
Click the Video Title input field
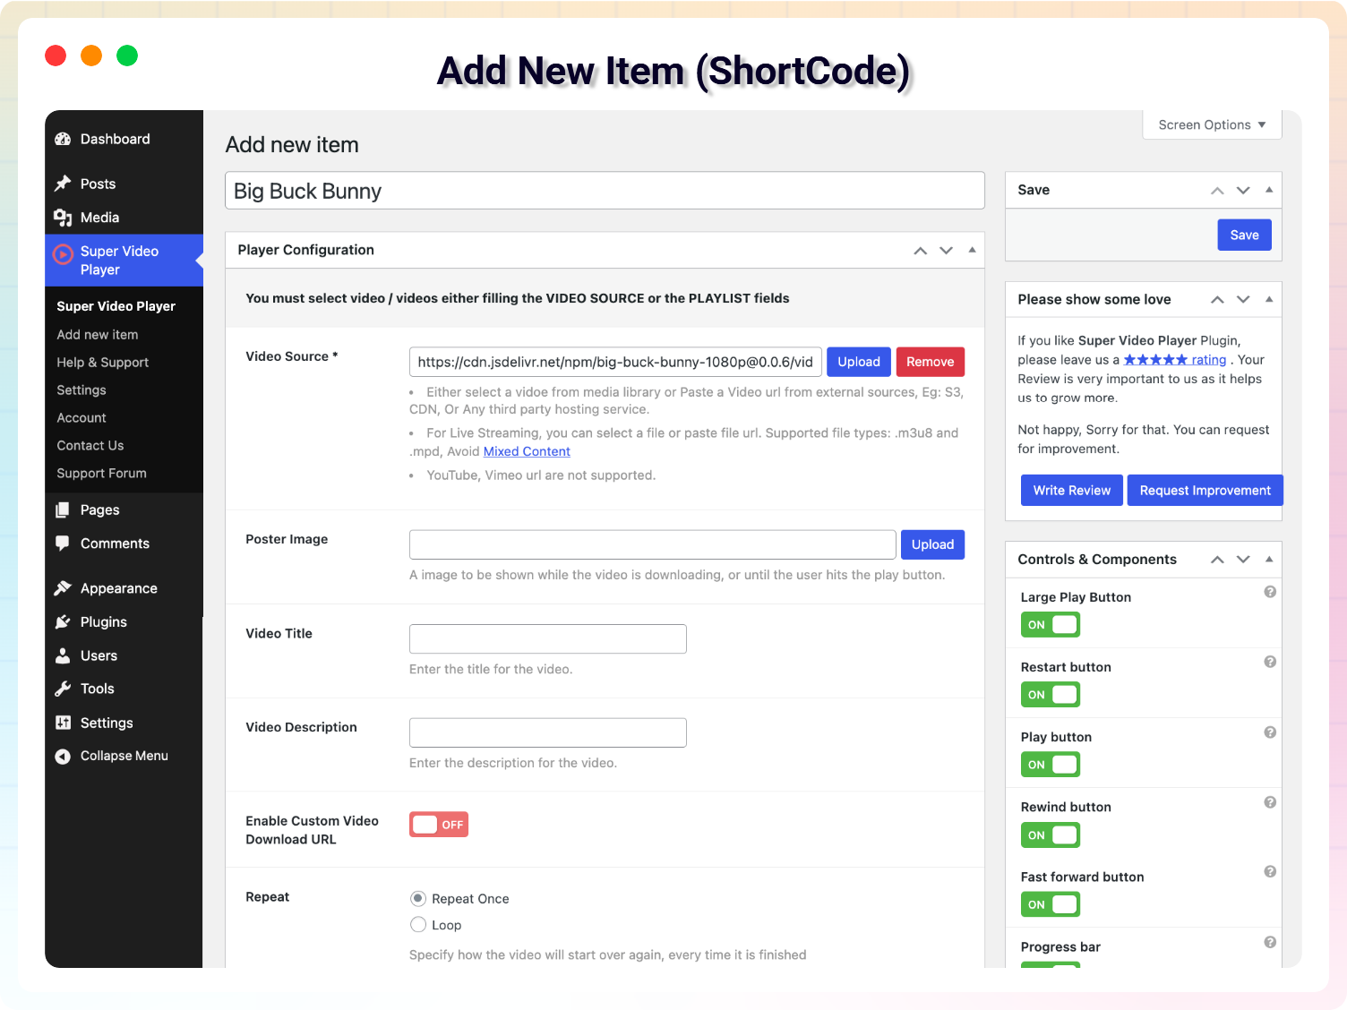pos(548,638)
